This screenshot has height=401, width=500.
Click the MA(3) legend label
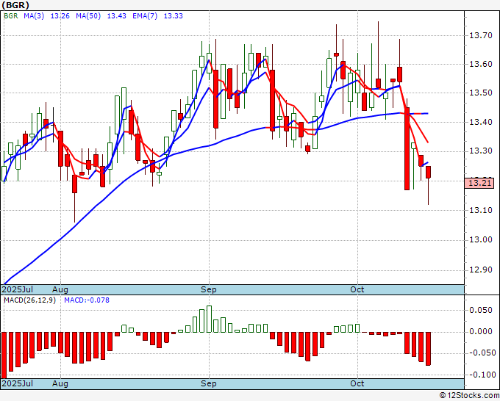(34, 16)
